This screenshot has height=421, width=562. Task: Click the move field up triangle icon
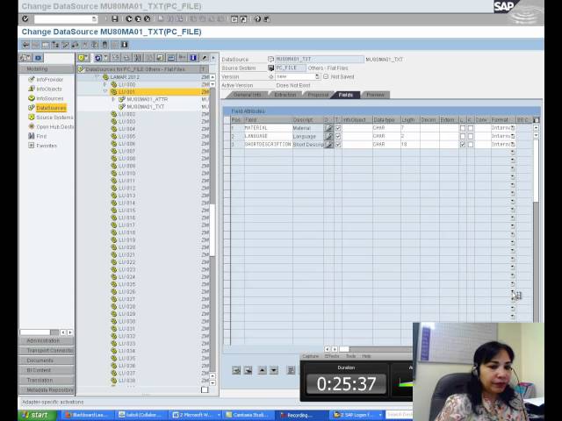(263, 370)
